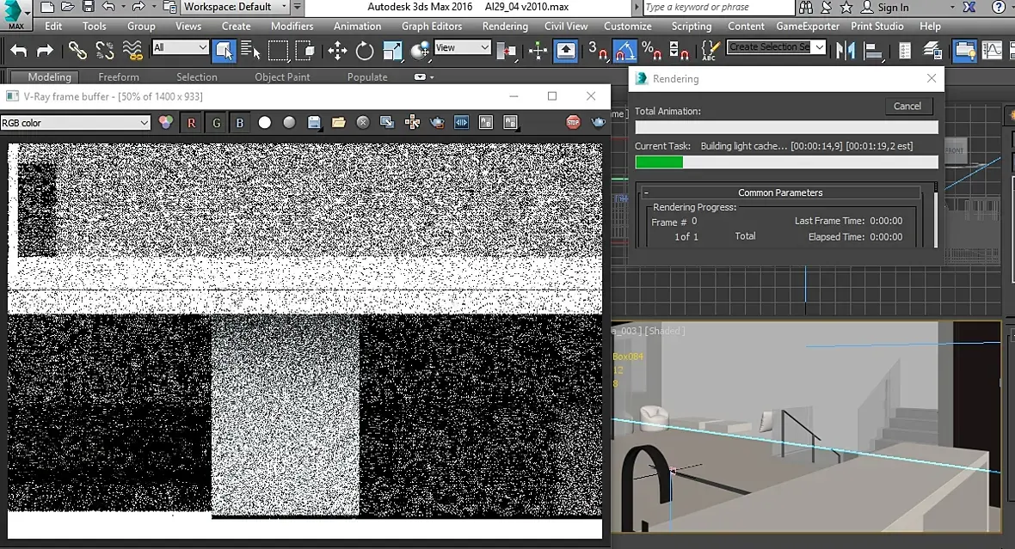
Task: Toggle the Angle Snap button
Action: [624, 51]
